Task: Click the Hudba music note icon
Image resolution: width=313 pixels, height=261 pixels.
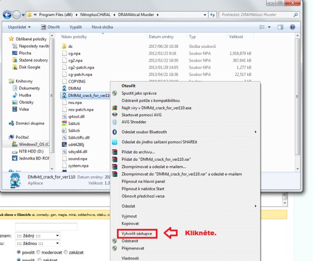Action: tap(15, 95)
